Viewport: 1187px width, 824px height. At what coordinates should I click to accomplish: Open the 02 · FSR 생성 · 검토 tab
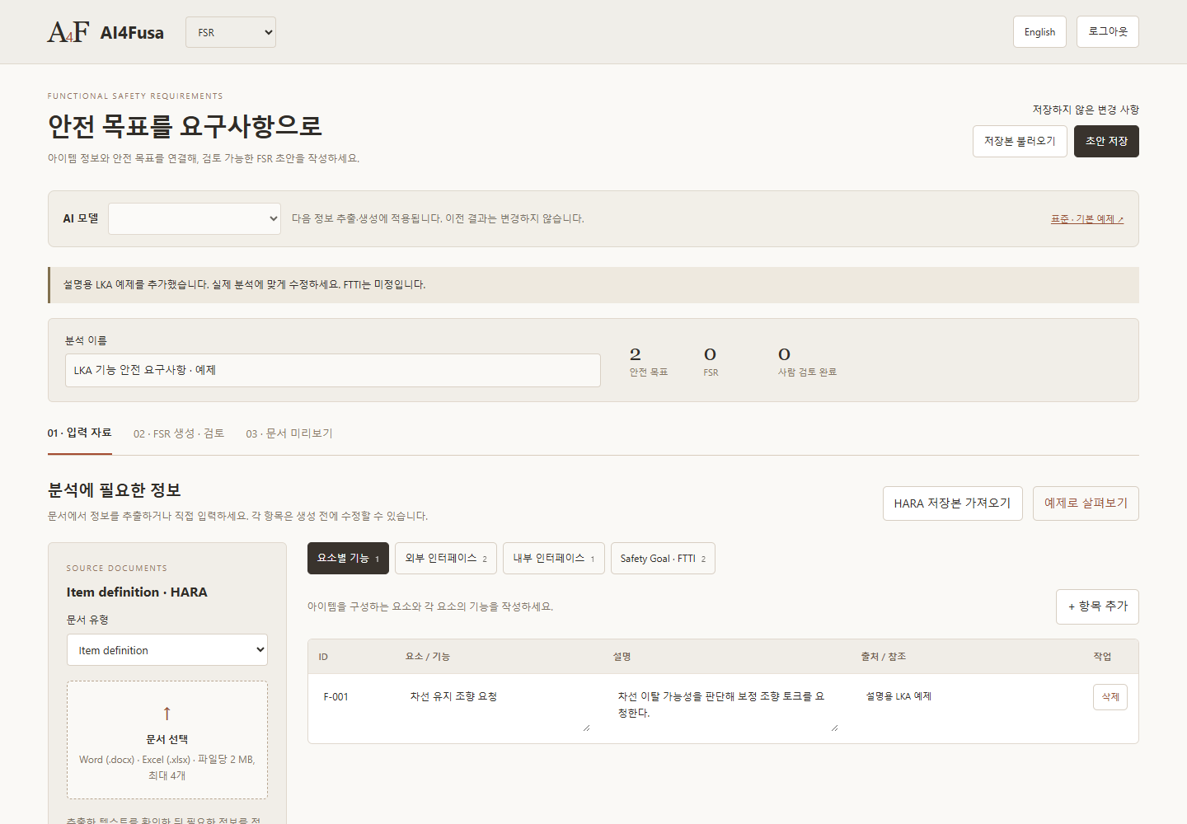pyautogui.click(x=179, y=433)
